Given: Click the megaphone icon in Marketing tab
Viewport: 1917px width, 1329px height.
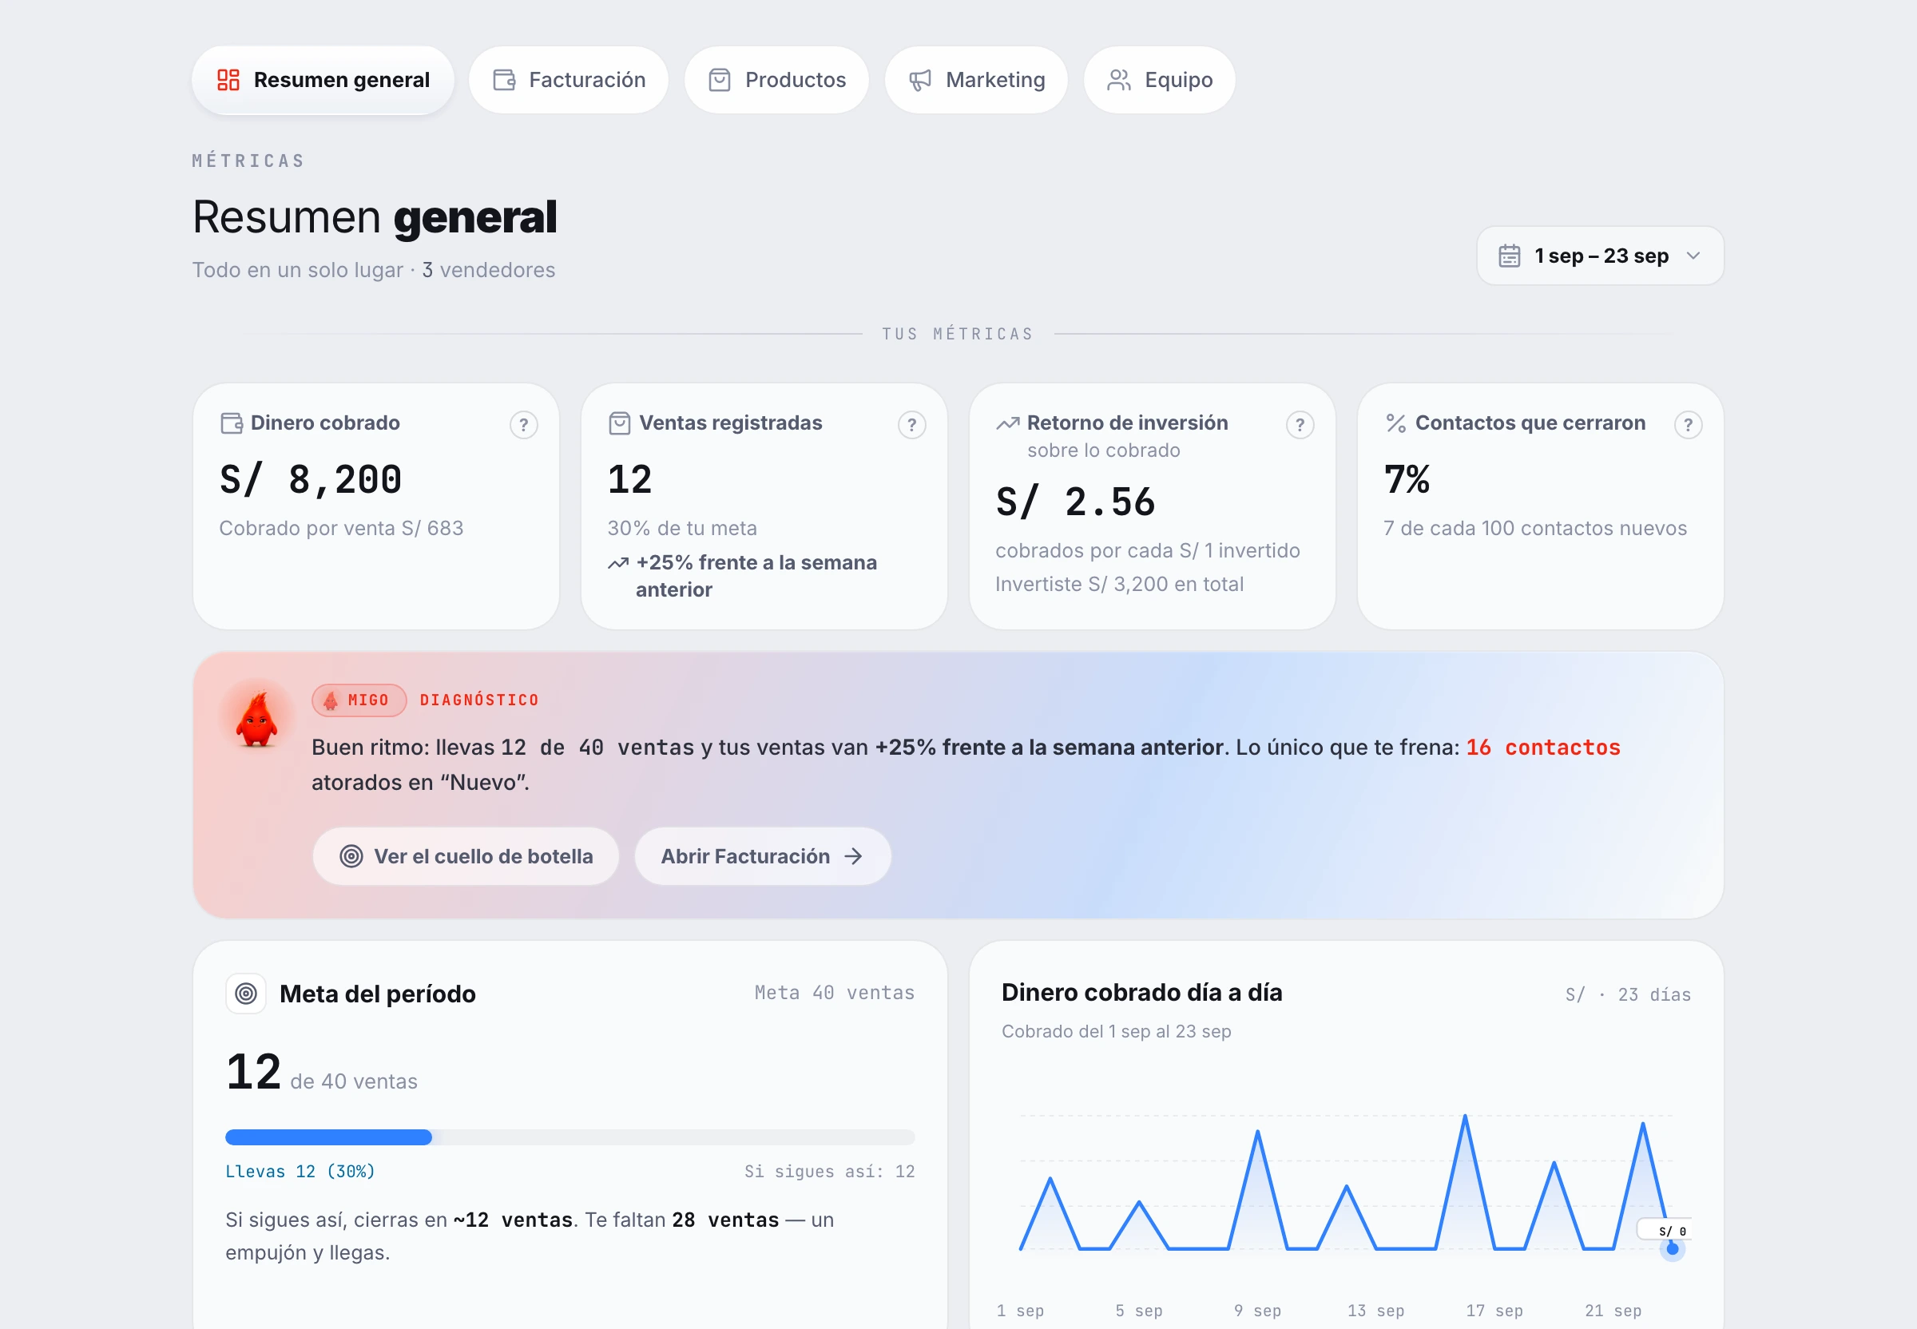Looking at the screenshot, I should coord(920,80).
